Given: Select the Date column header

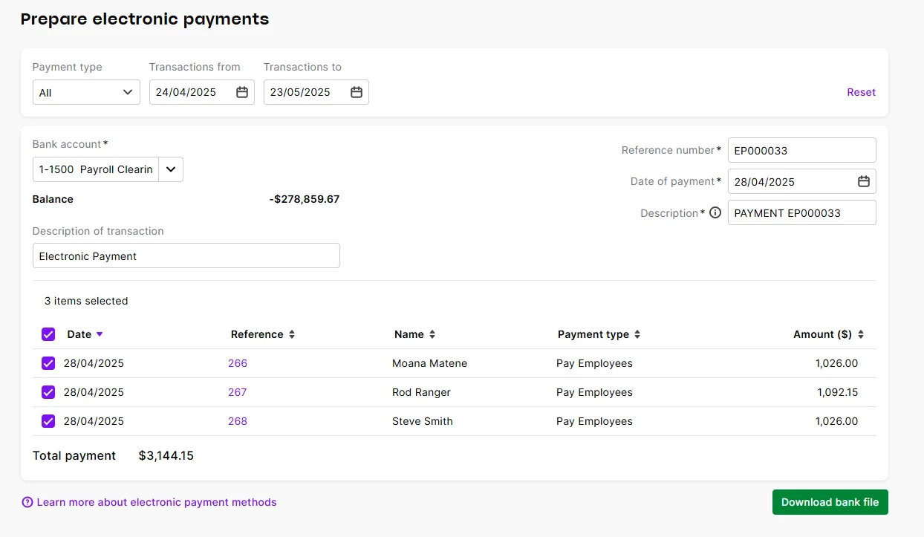Looking at the screenshot, I should coord(78,334).
